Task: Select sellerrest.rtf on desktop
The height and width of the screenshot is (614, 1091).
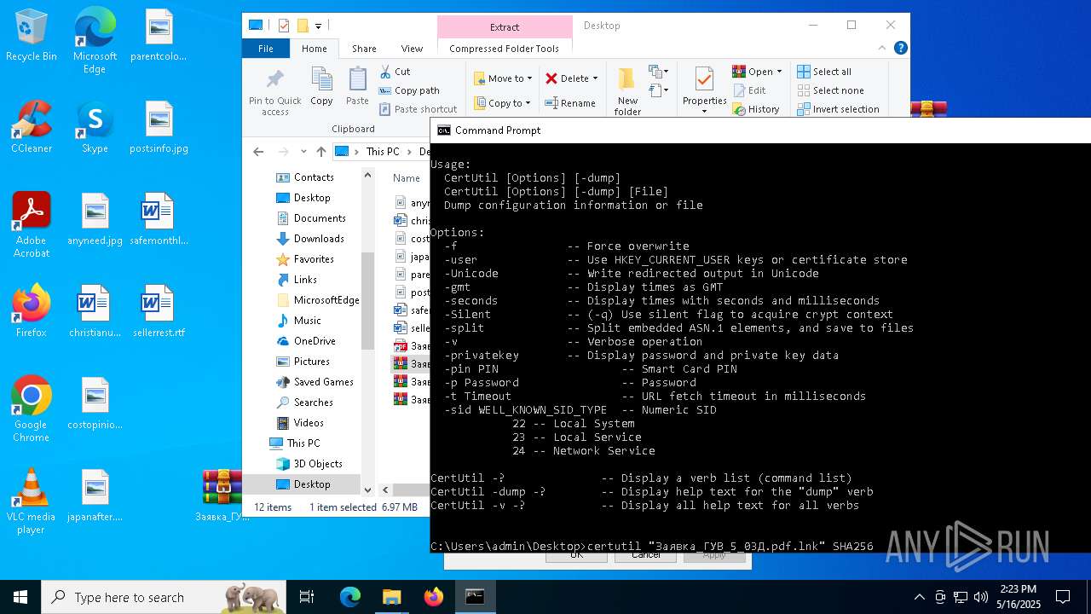Action: coord(159,311)
